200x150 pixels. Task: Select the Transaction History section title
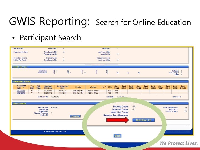(x=22, y=81)
